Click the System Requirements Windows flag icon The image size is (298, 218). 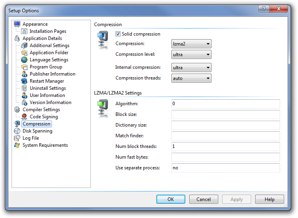point(17,145)
